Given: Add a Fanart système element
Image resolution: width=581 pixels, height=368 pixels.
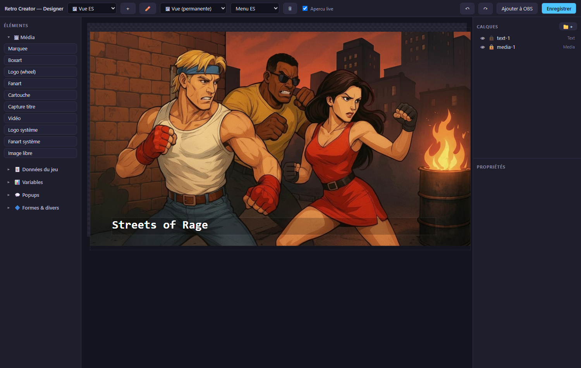Looking at the screenshot, I should pyautogui.click(x=40, y=141).
